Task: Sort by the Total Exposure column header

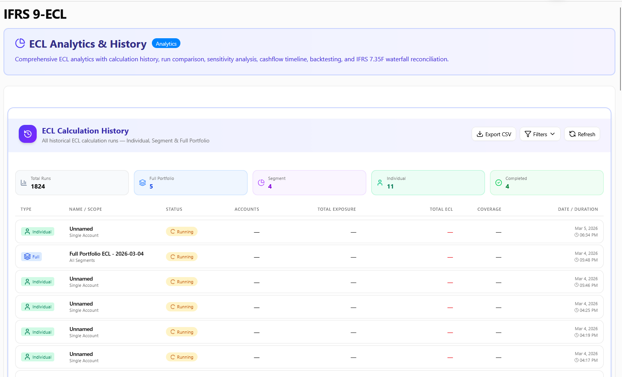Action: coord(336,209)
